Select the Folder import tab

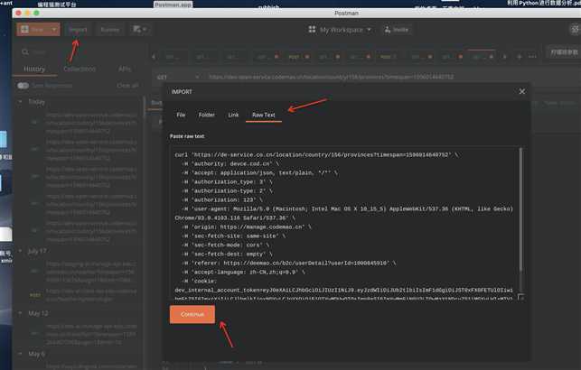(206, 116)
